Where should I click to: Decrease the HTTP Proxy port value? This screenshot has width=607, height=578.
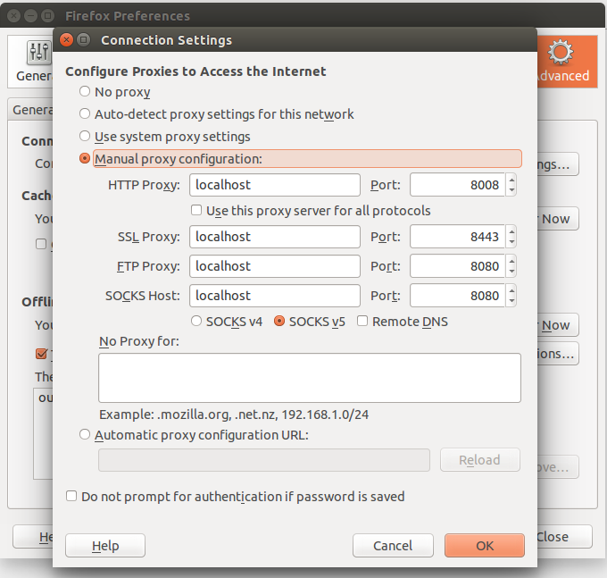[x=511, y=190]
